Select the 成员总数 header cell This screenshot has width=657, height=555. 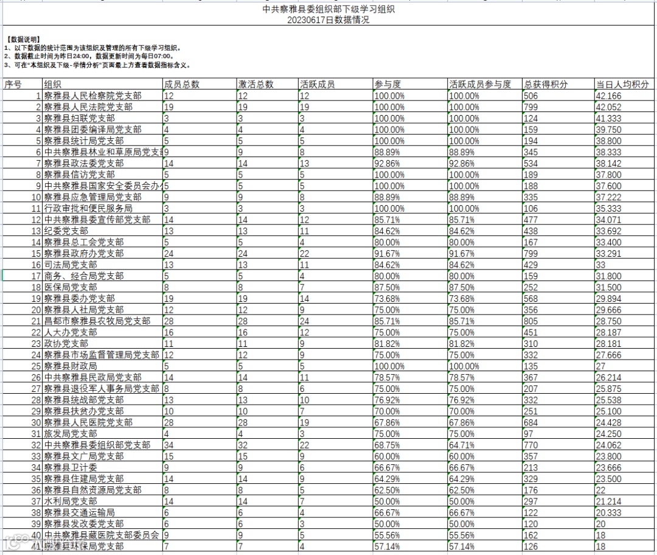[x=200, y=84]
